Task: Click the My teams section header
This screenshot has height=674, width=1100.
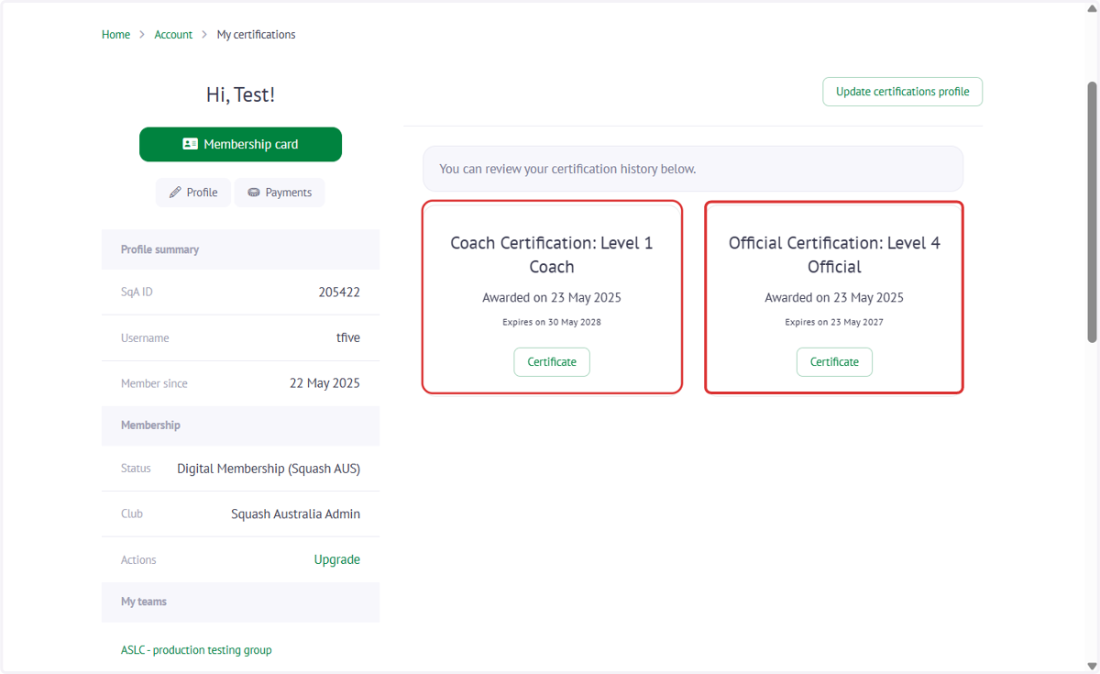Action: tap(240, 602)
